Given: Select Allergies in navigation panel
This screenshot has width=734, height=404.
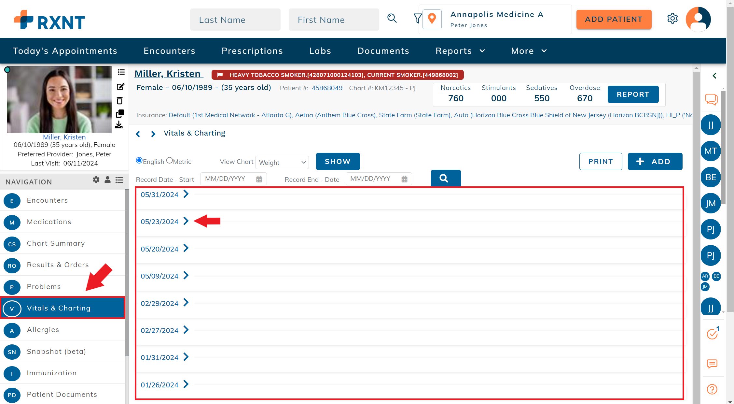Looking at the screenshot, I should pos(43,330).
